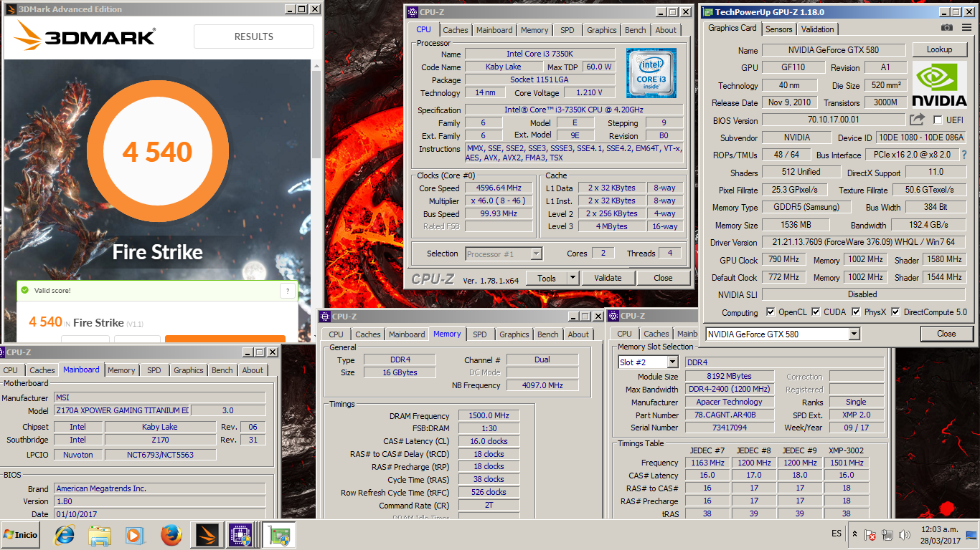Screen dimensions: 980x550
Task: Click the Driver Version field in GPU-Z
Action: tap(864, 242)
